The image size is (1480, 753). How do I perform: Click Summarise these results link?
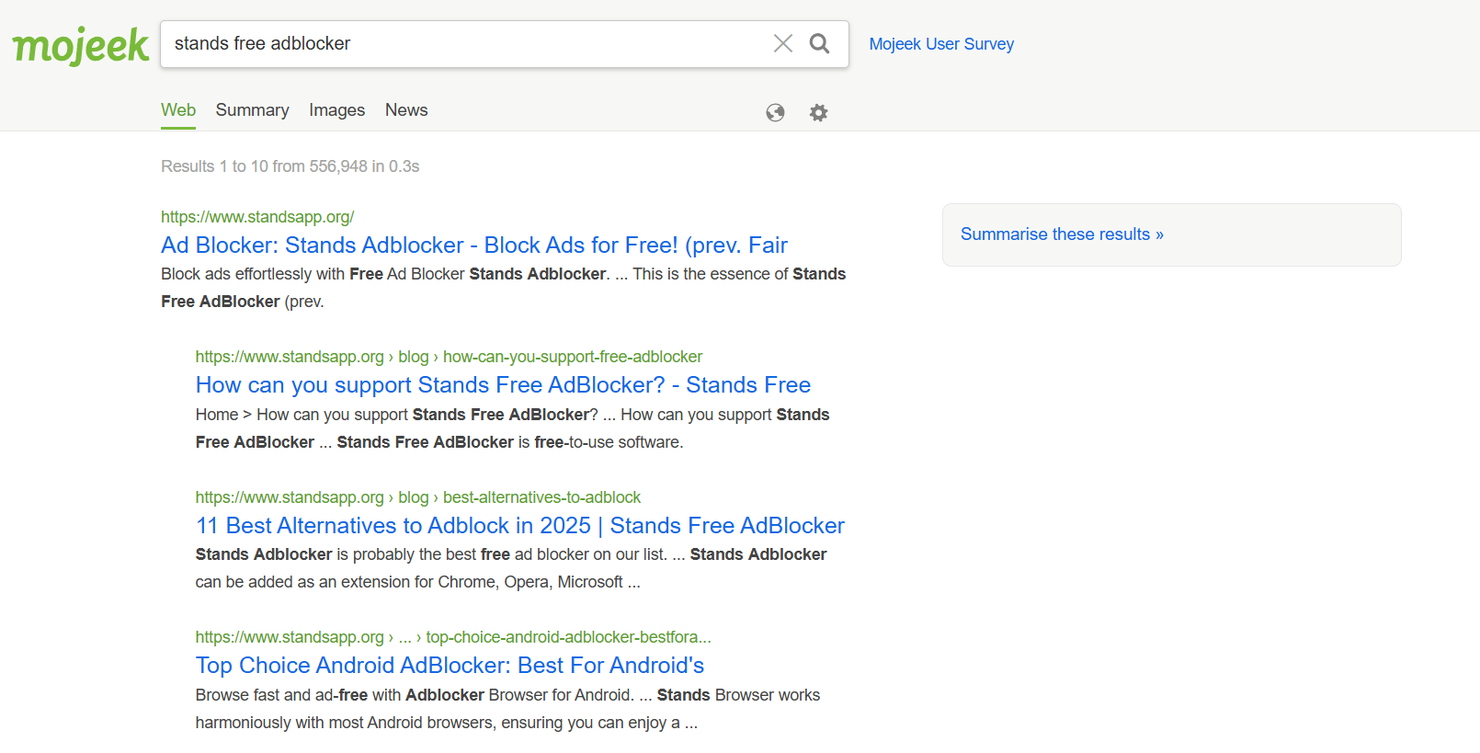[1062, 234]
